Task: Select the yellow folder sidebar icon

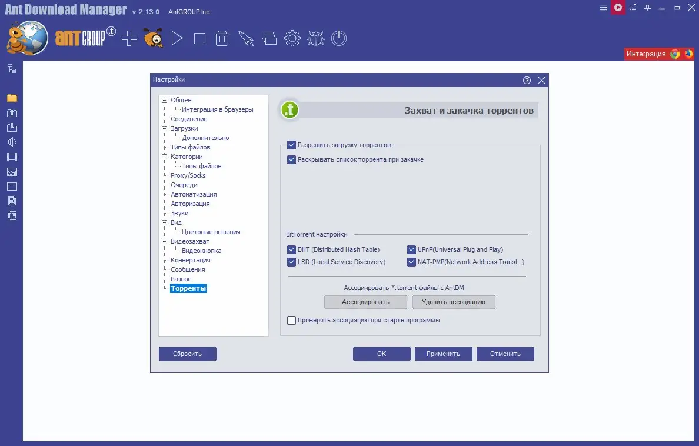Action: point(12,98)
